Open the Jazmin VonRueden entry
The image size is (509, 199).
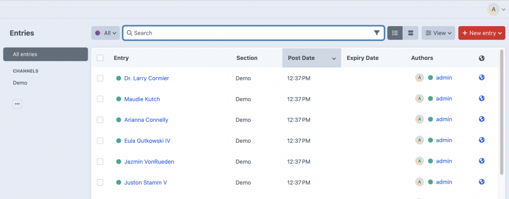pos(149,162)
